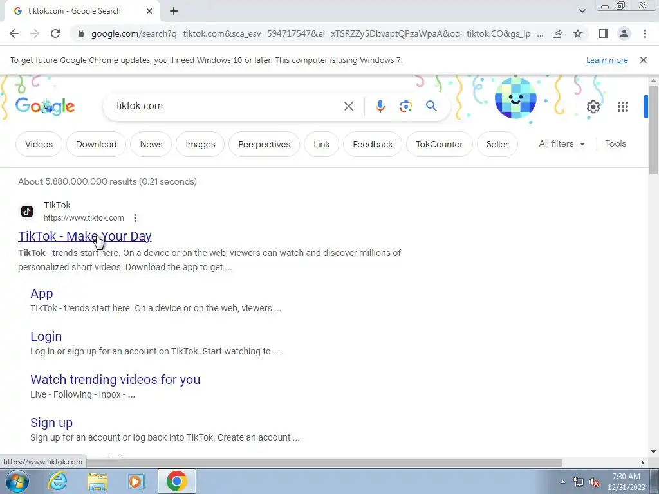
Task: Select the Feedback filter chip
Action: pyautogui.click(x=373, y=144)
